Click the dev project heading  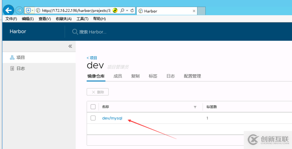95,65
